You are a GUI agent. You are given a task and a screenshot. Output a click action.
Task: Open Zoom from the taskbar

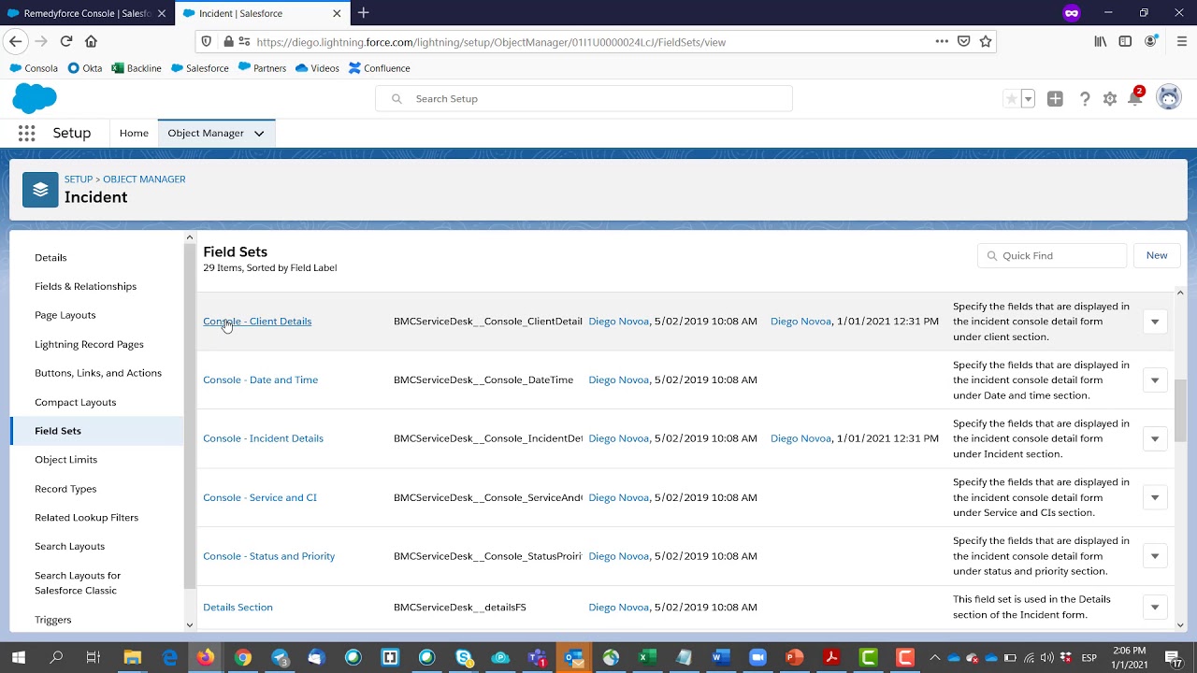(x=757, y=658)
